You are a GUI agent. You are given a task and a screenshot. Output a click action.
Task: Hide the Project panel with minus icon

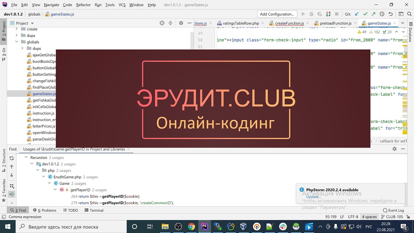[190, 23]
